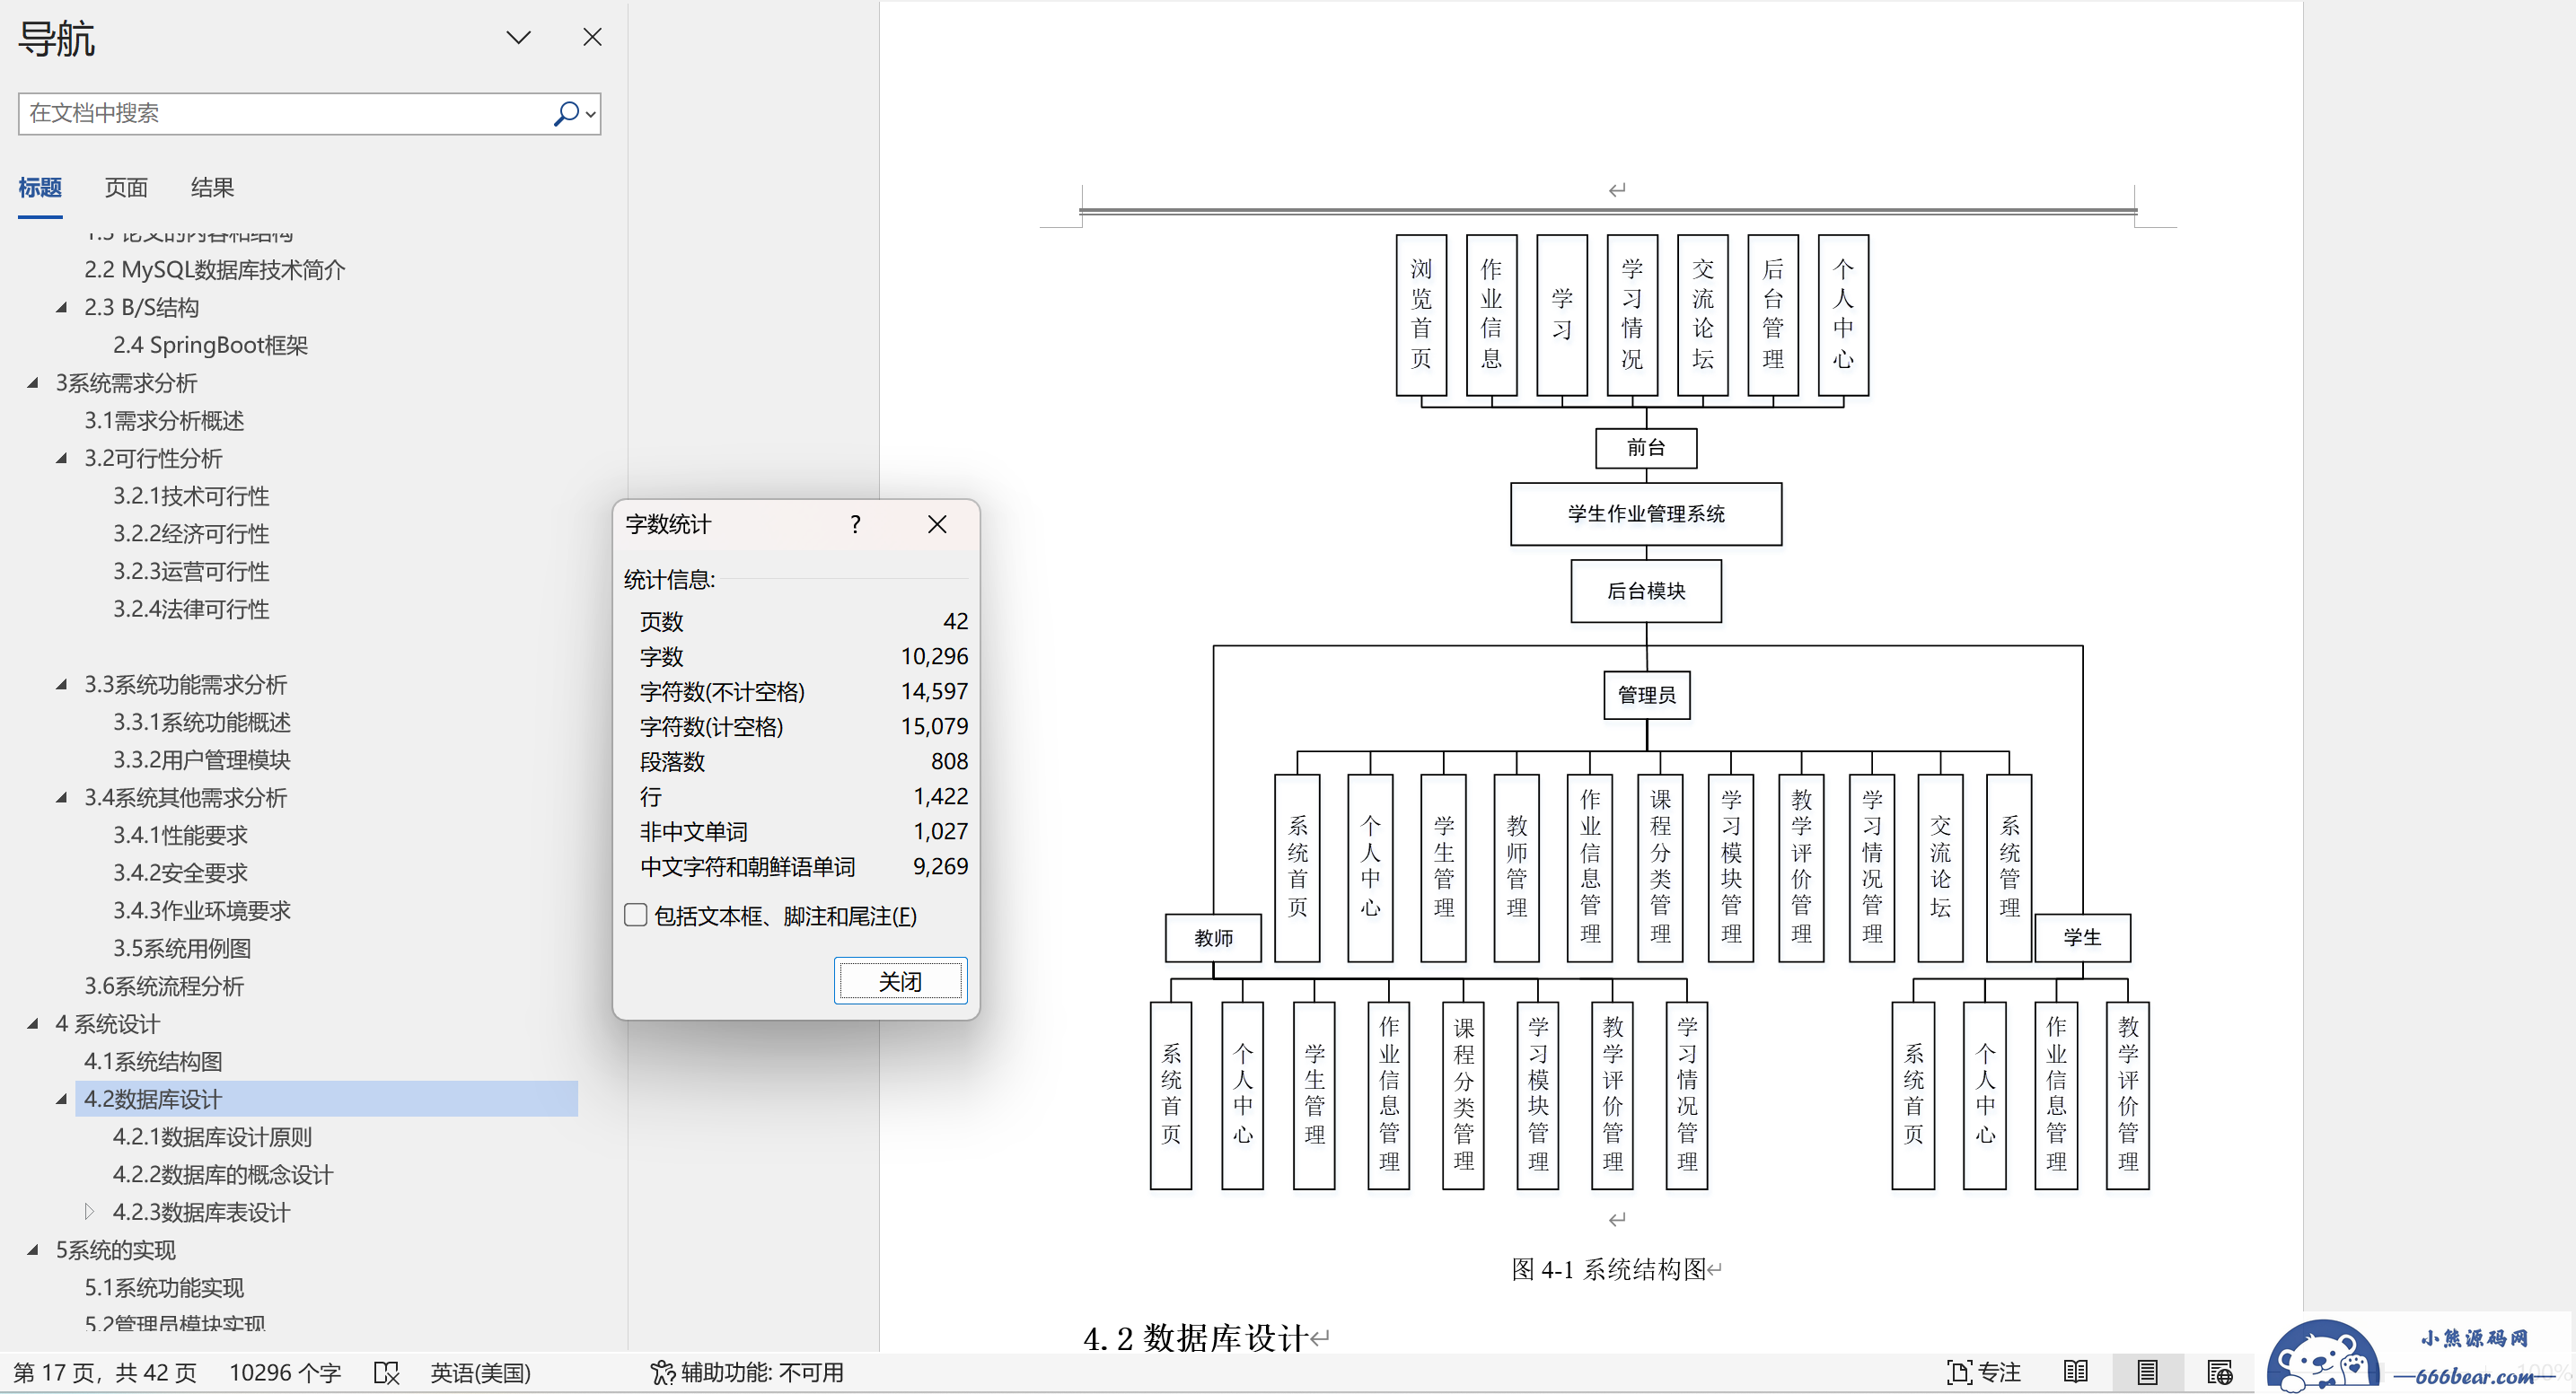Go to 3.4.1性能要求 heading
This screenshot has width=2576, height=1394.
[x=180, y=835]
